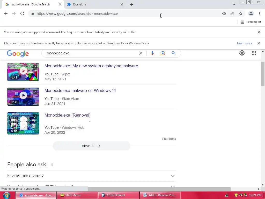Open People also ask options menu
The width and height of the screenshot is (265, 199).
(52, 165)
